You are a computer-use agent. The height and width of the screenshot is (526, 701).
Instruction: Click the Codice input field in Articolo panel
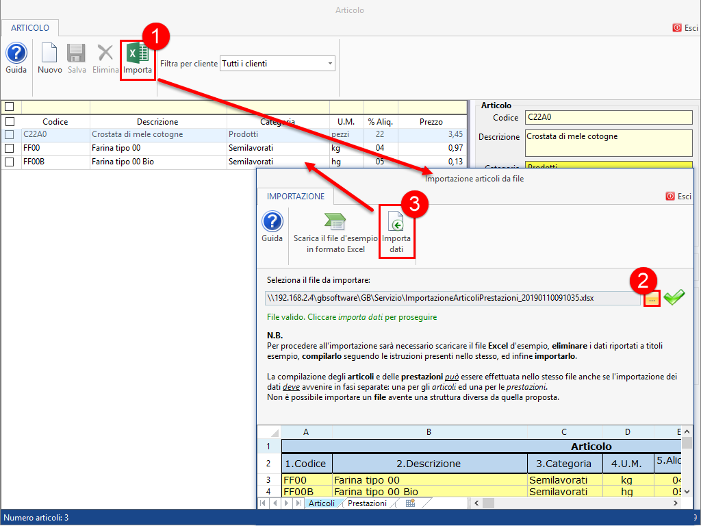coord(609,117)
